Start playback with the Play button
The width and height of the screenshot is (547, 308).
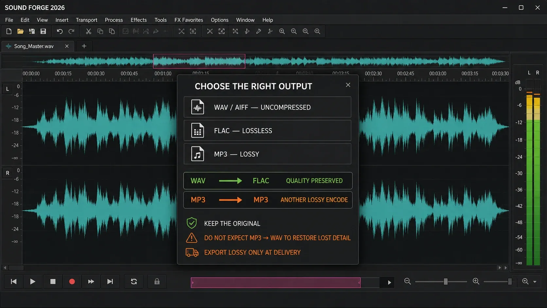33,281
